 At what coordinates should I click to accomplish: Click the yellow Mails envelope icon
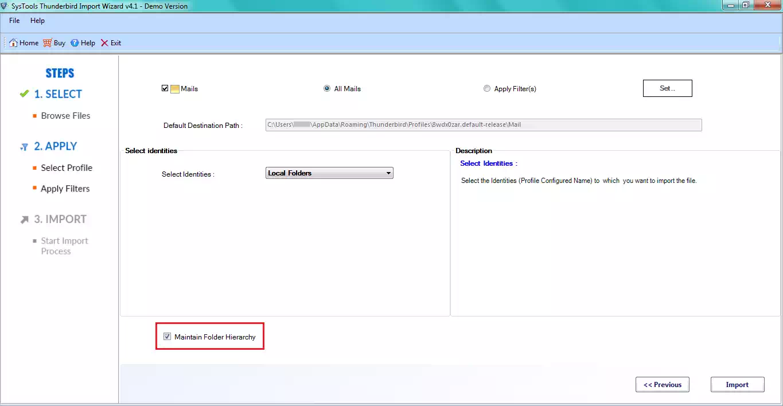point(175,89)
